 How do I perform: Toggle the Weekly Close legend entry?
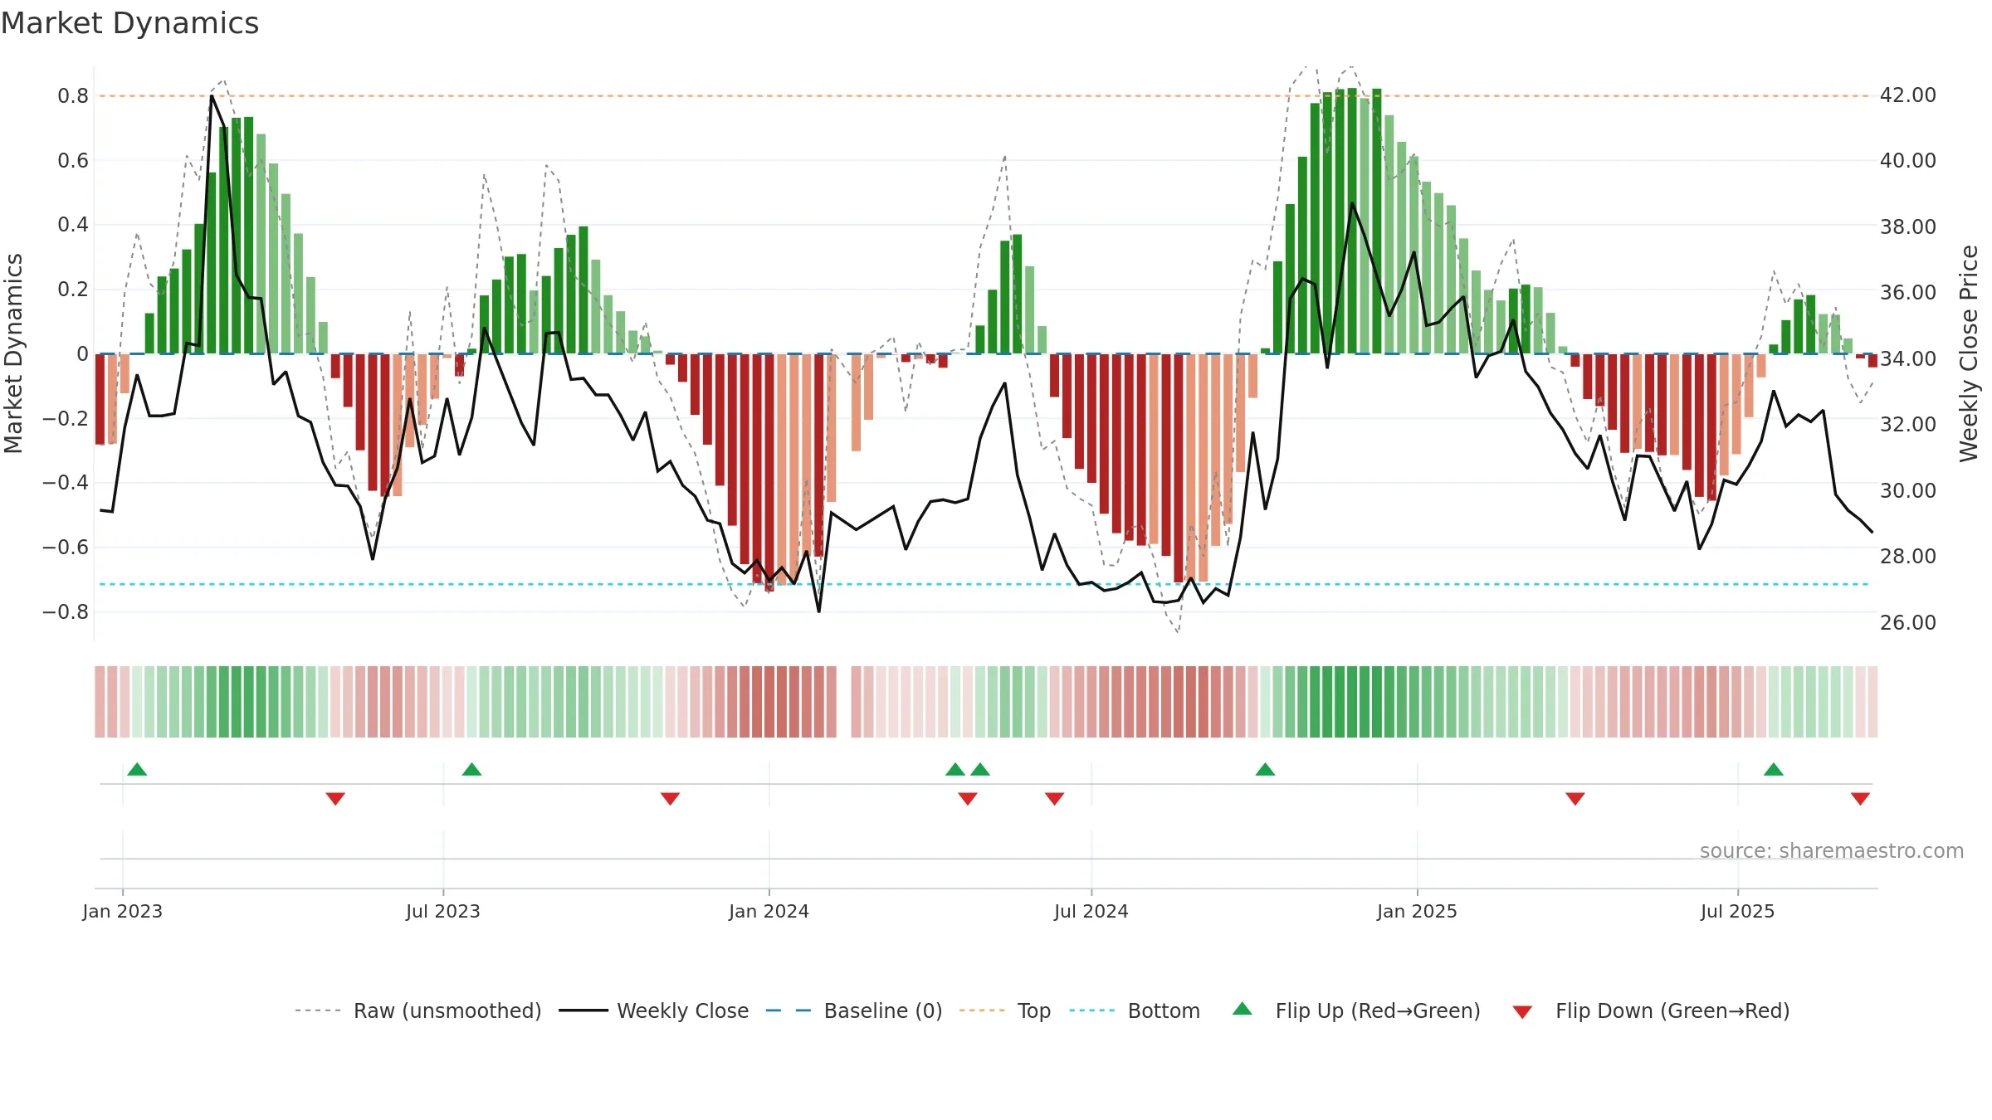point(682,1010)
